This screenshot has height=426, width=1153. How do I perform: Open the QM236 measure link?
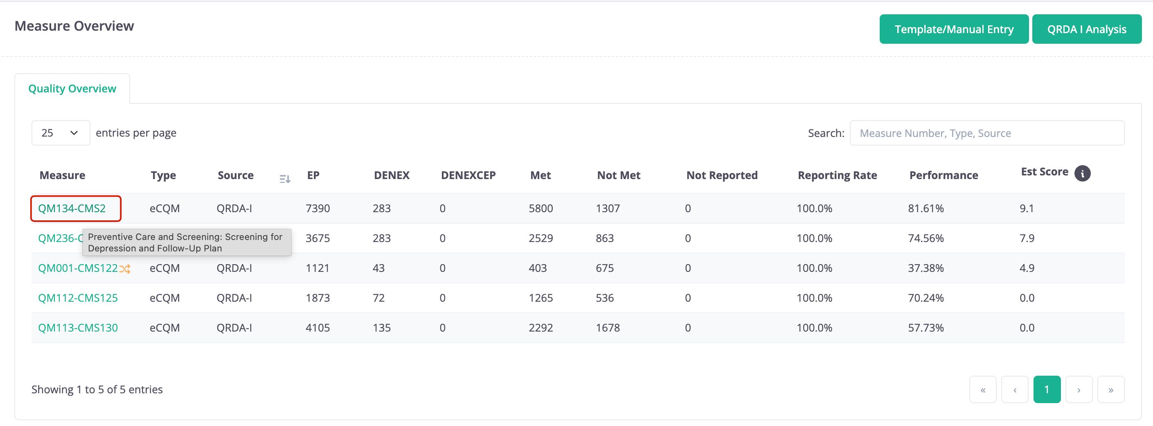coord(61,238)
